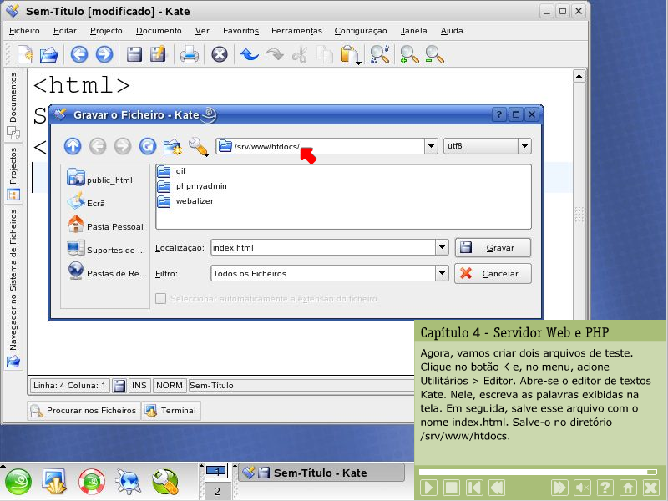Click the print icon in Kate toolbar
668x501 pixels.
[x=190, y=55]
